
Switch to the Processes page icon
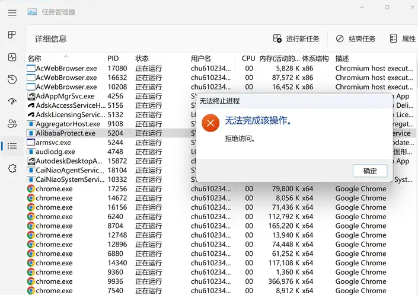point(12,35)
